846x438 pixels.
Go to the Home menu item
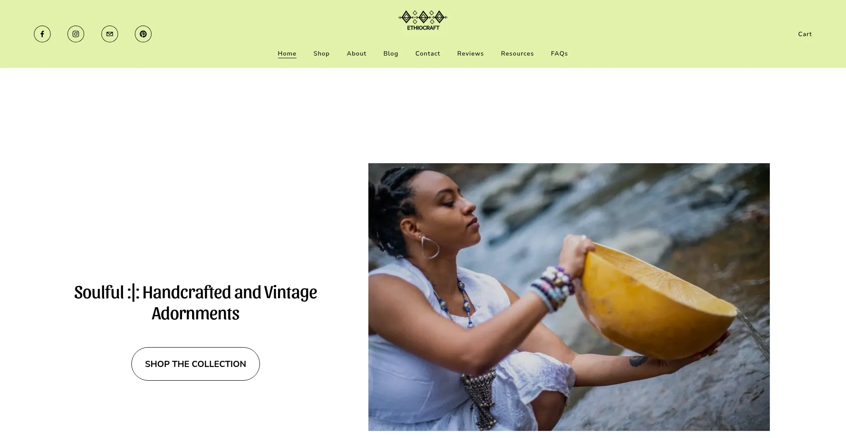coord(287,53)
